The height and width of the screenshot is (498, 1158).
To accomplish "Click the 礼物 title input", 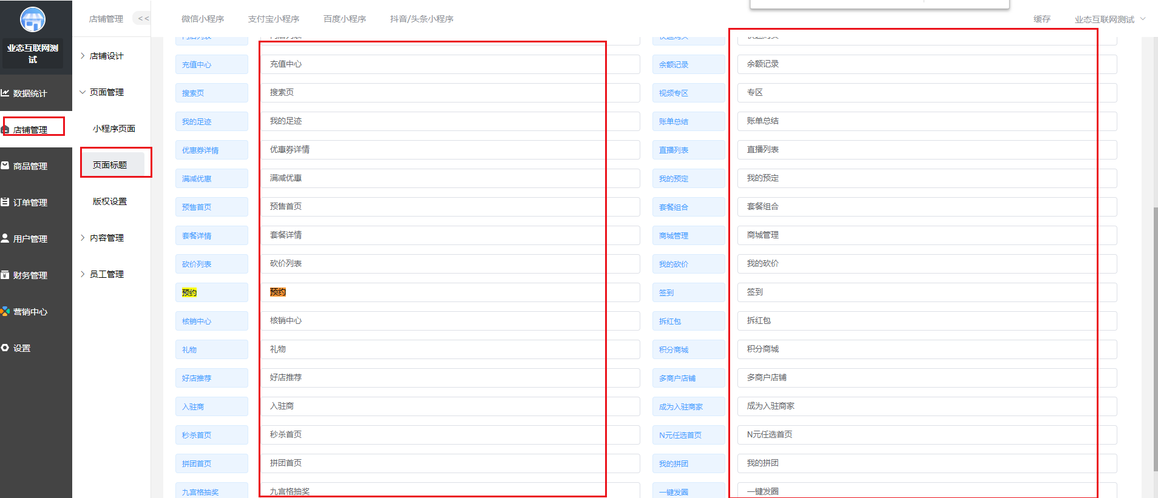I will pos(450,349).
